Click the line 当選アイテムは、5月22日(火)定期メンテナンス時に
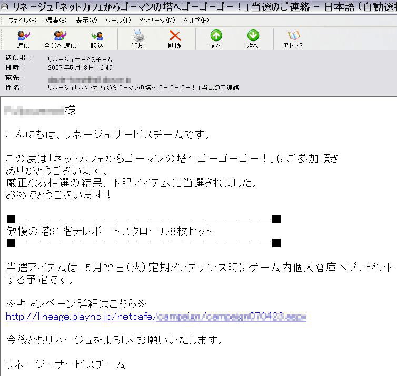This screenshot has width=397, height=376. 200,268
